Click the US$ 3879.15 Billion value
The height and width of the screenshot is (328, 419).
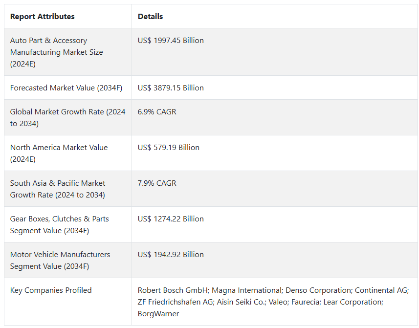171,88
